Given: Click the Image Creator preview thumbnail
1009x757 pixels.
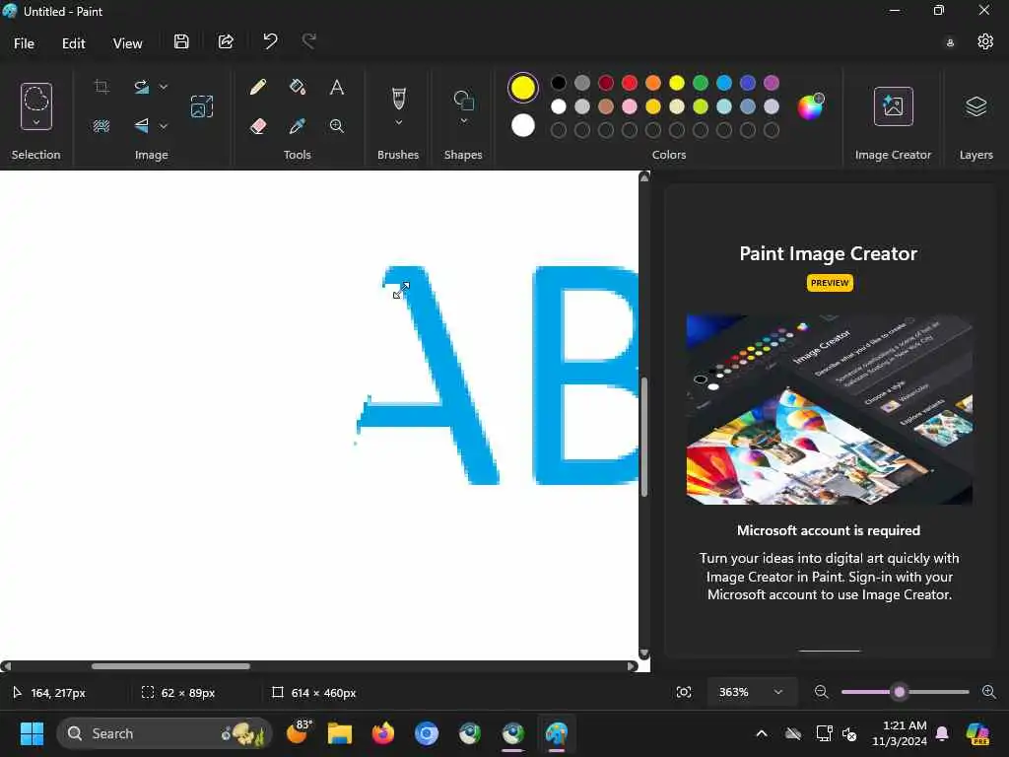Looking at the screenshot, I should (830, 409).
